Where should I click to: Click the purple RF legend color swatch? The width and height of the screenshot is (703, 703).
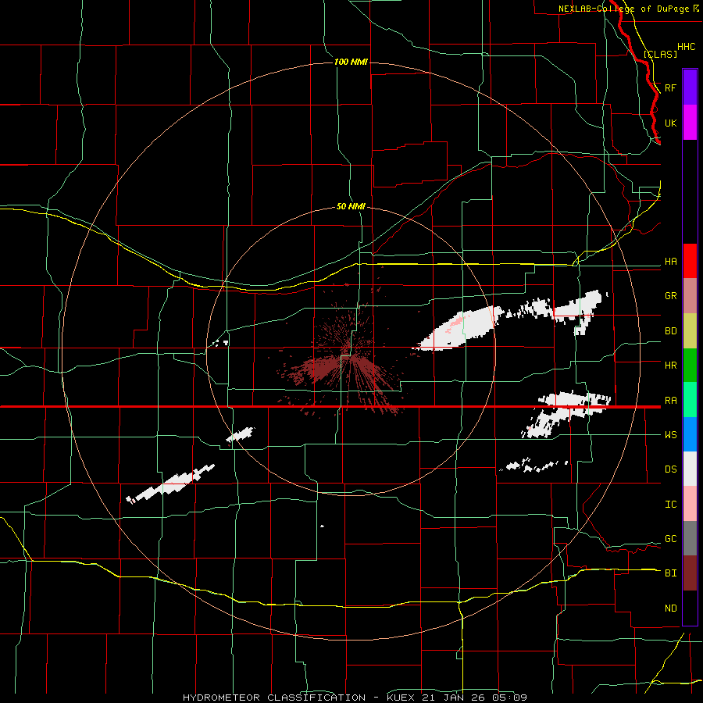click(x=690, y=87)
